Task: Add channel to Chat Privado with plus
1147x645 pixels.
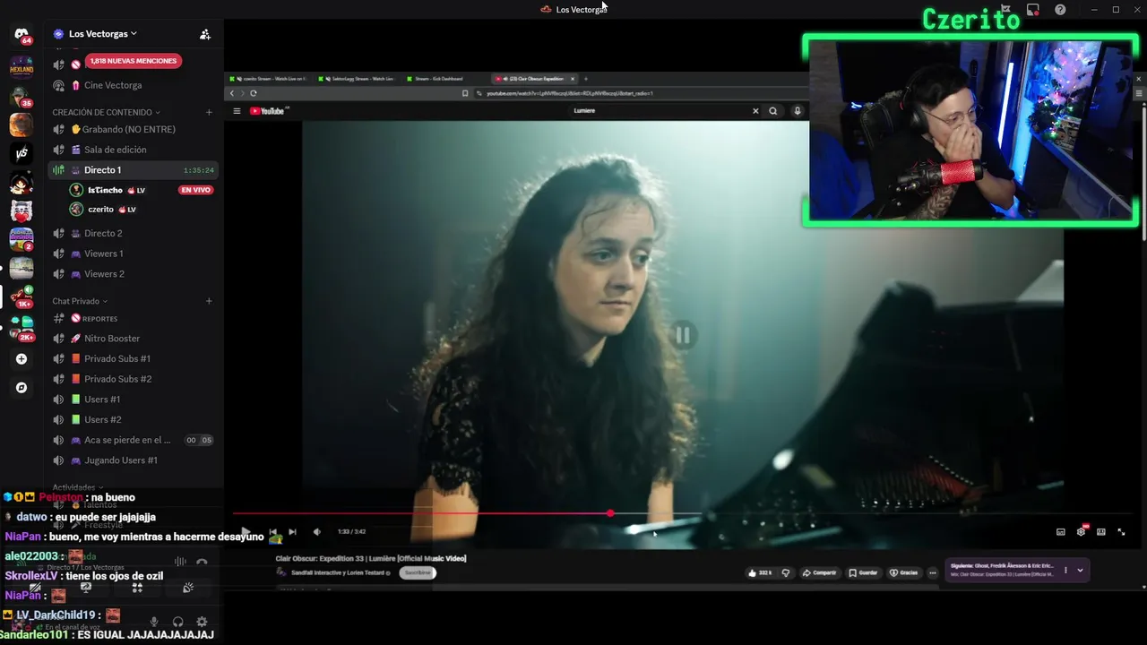Action: click(x=209, y=301)
